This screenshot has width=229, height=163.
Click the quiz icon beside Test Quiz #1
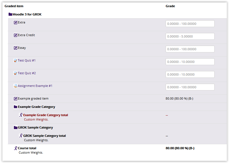pyautogui.click(x=16, y=60)
